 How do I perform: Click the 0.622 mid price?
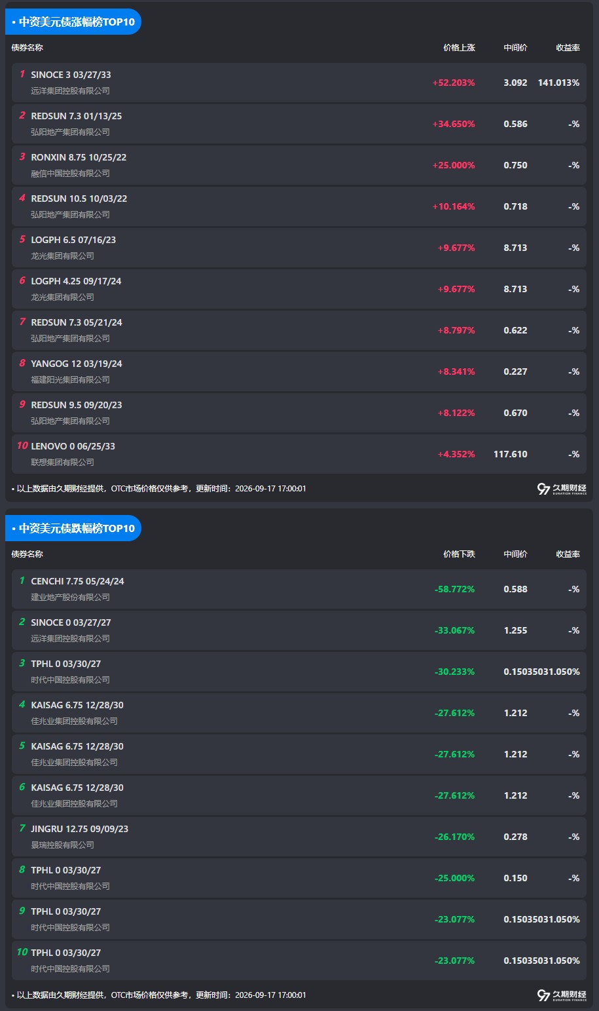click(x=515, y=330)
